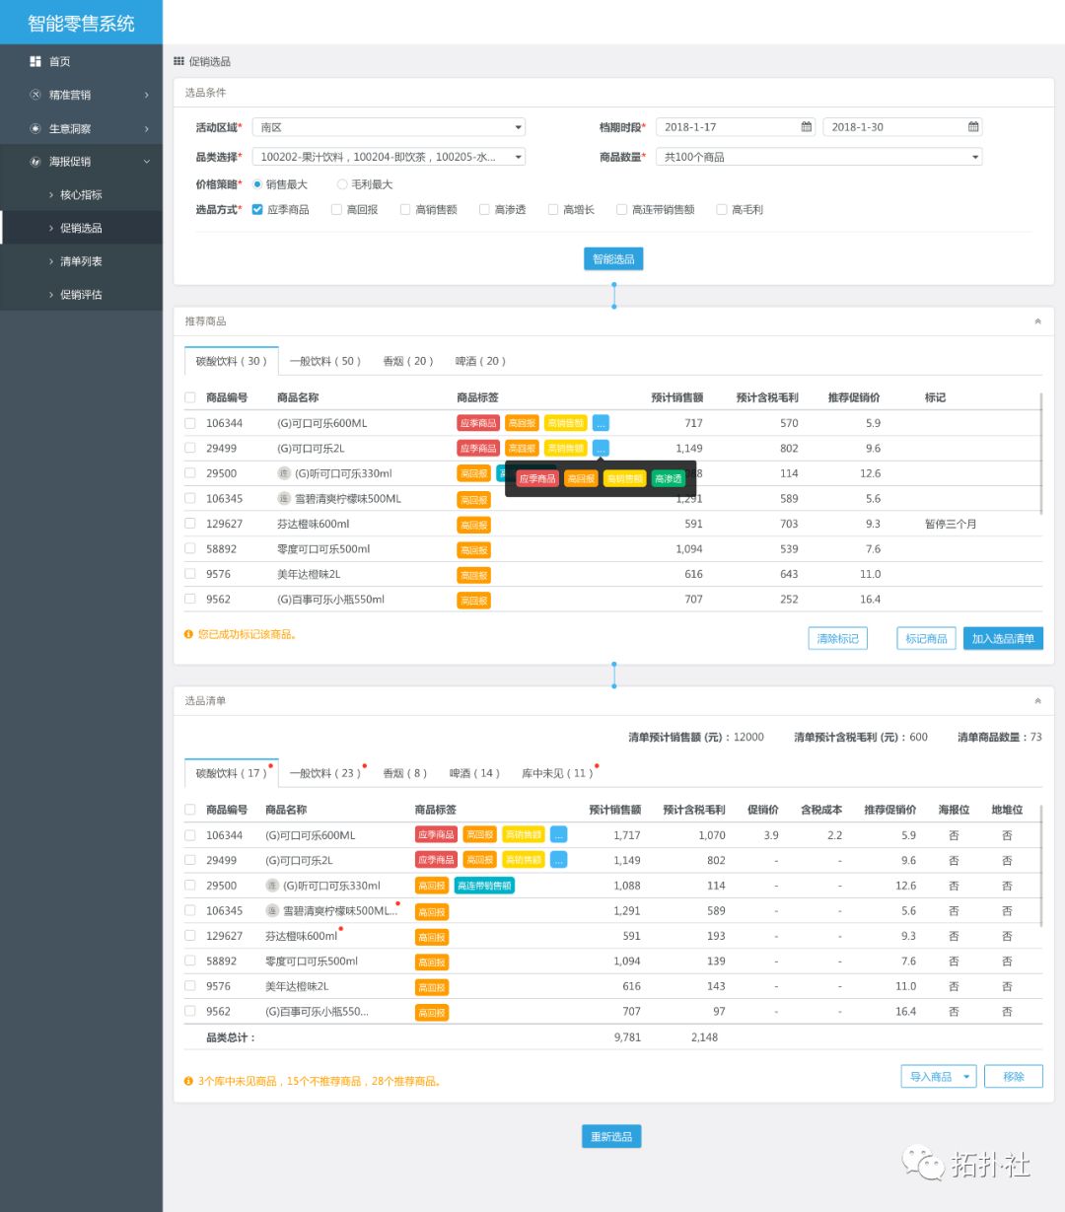The height and width of the screenshot is (1212, 1065).
Task: Open the 导入商品 split-button dropdown arrow
Action: pos(966,1077)
